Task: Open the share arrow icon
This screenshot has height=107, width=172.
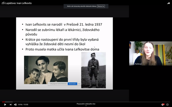Action: pyautogui.click(x=168, y=3)
